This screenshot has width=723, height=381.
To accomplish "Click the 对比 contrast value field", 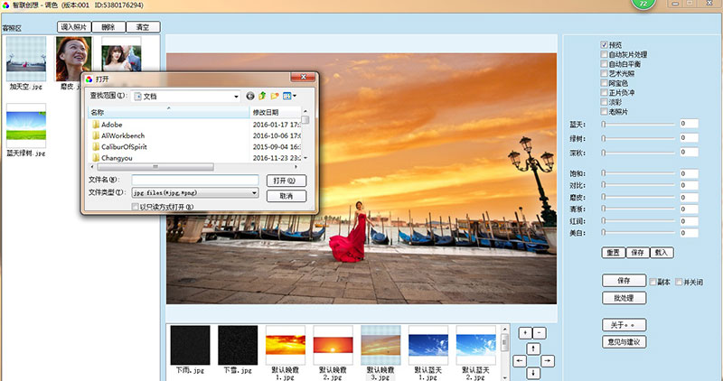I will coord(689,185).
